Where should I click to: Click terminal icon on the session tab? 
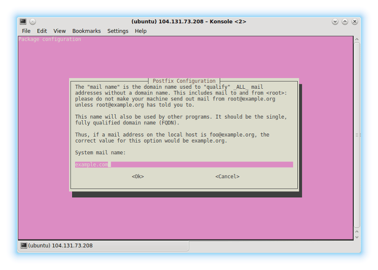pyautogui.click(x=24, y=246)
